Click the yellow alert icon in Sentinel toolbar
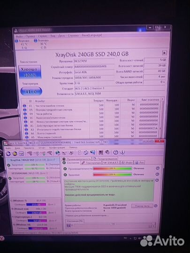Viewport: 190px width, 253px height. coord(15,154)
